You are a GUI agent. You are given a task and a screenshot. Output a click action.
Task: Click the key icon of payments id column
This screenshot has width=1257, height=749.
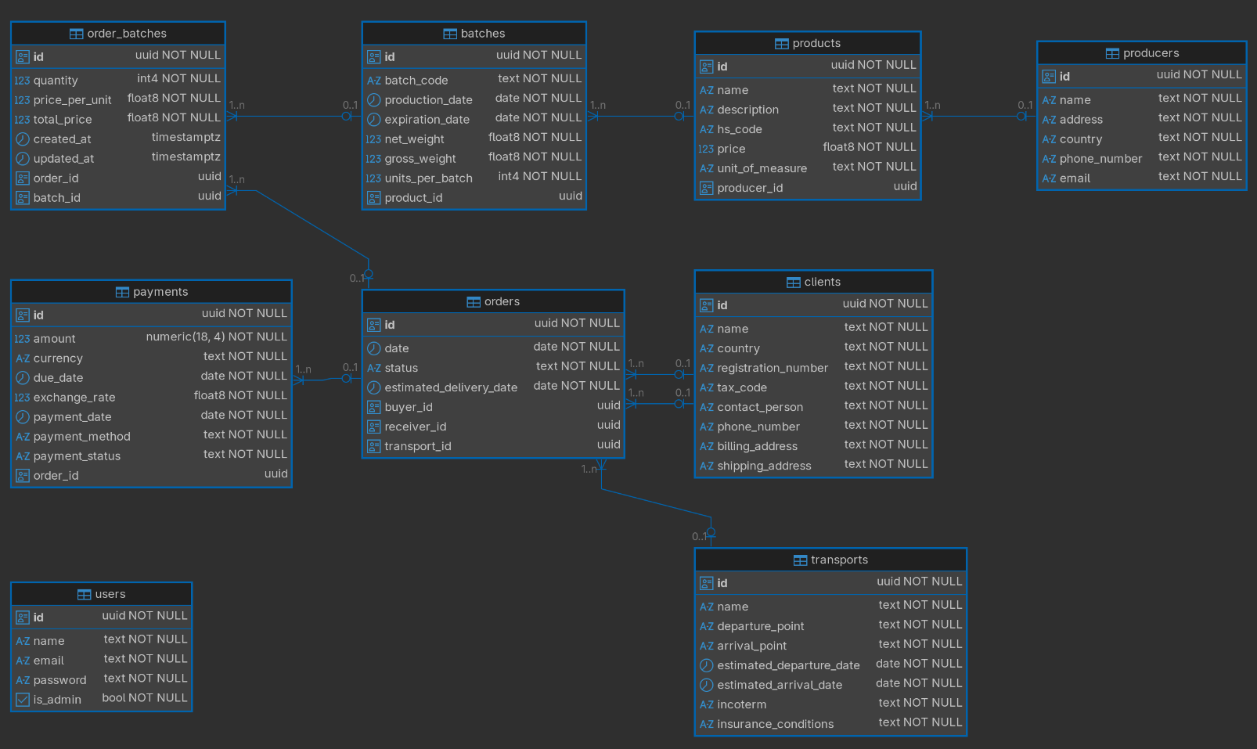[x=23, y=315]
